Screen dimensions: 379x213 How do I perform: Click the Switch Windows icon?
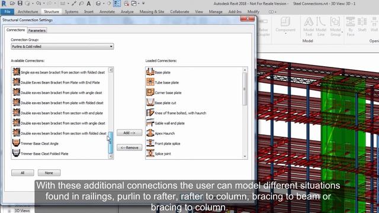click(134, 4)
